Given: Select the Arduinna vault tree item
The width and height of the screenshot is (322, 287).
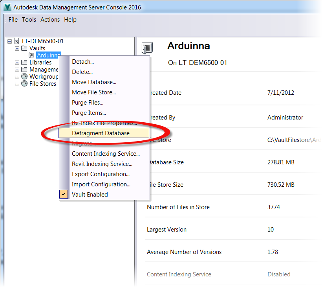Looking at the screenshot, I should click(49, 55).
